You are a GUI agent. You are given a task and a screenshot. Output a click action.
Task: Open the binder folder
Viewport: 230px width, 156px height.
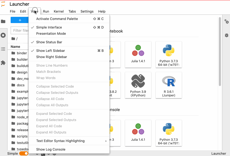click(18, 53)
